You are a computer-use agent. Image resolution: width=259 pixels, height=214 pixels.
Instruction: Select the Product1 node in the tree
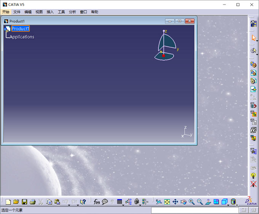click(20, 29)
